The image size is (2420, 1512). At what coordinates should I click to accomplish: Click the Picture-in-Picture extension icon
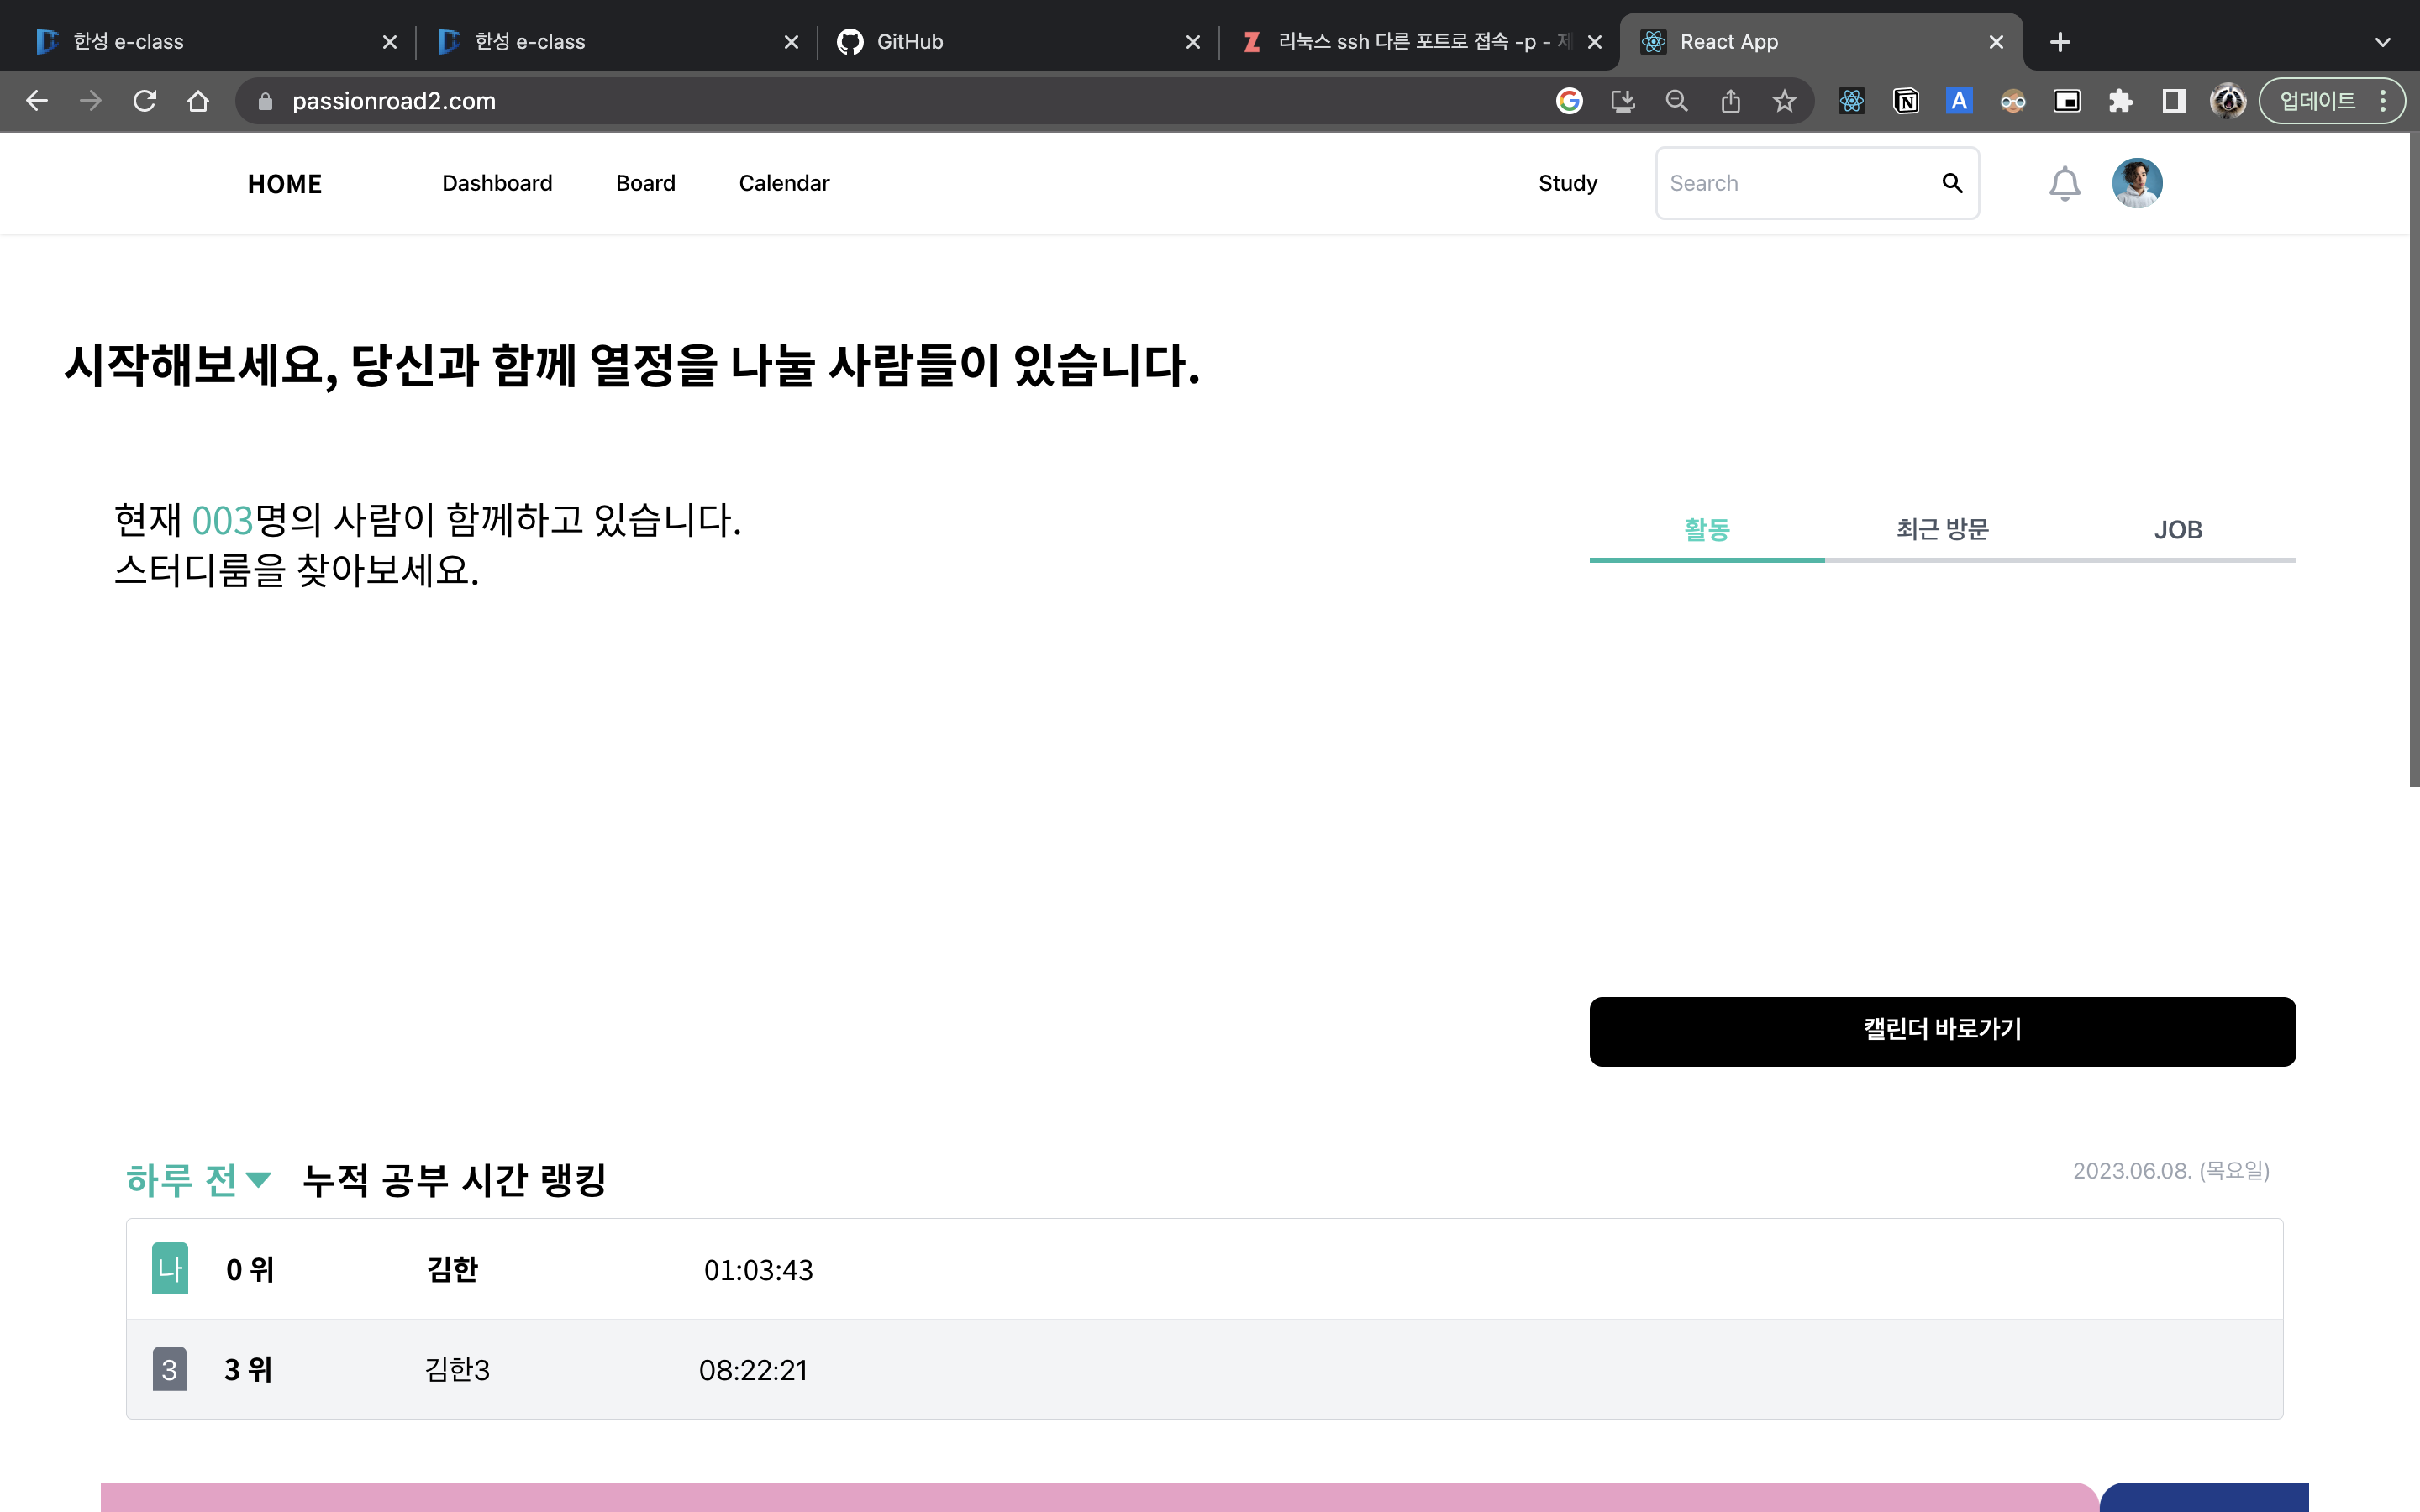tap(2066, 100)
